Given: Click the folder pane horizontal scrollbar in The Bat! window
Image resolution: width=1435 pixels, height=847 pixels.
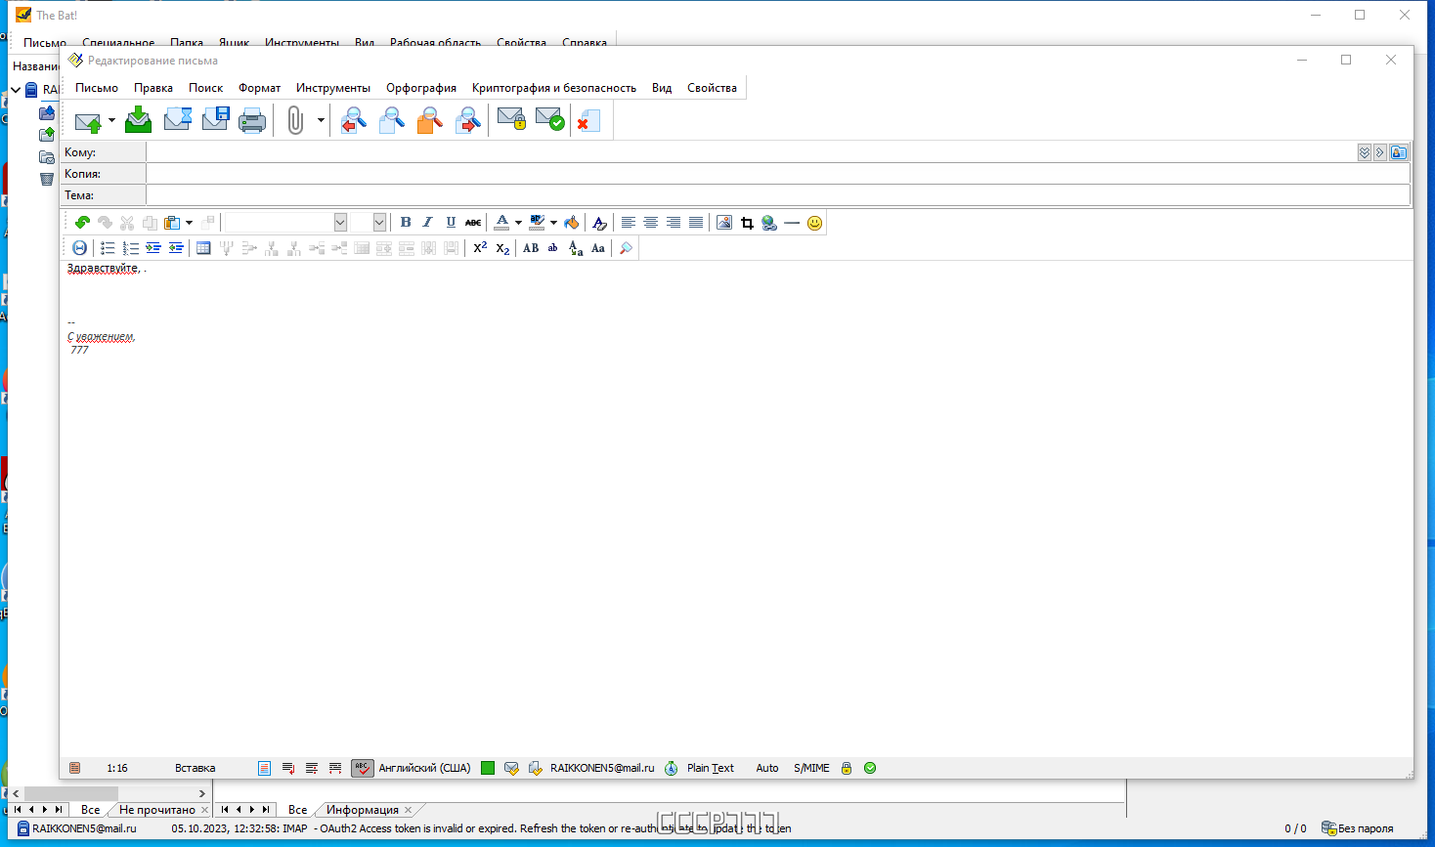Looking at the screenshot, I should [x=109, y=793].
